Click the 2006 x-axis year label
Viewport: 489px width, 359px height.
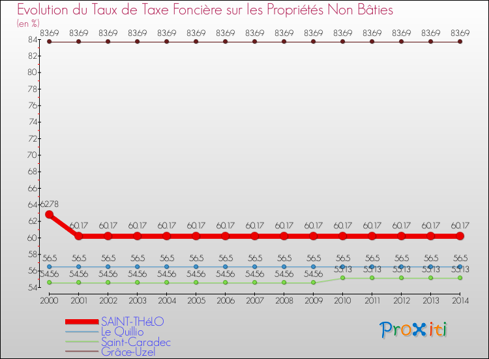226,300
